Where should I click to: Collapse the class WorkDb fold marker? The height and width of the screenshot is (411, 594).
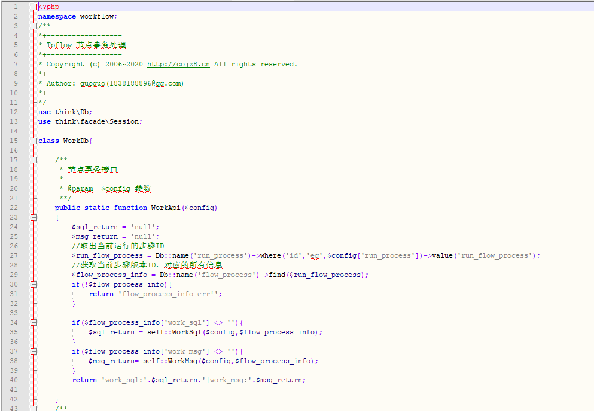(33, 141)
